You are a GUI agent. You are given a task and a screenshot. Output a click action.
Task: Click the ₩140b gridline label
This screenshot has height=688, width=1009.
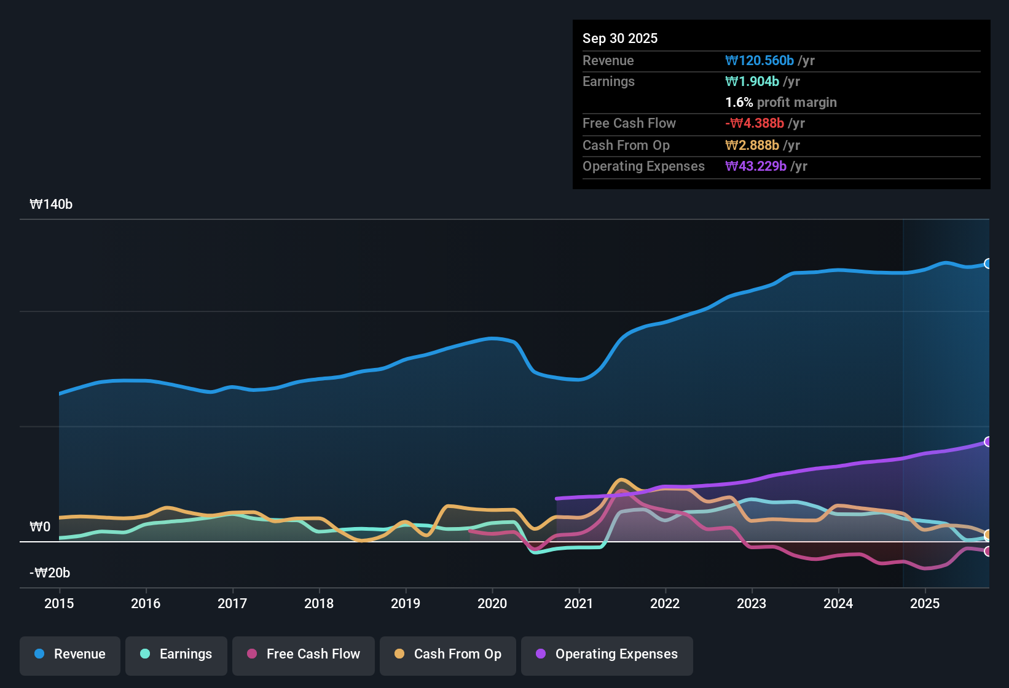click(x=51, y=204)
